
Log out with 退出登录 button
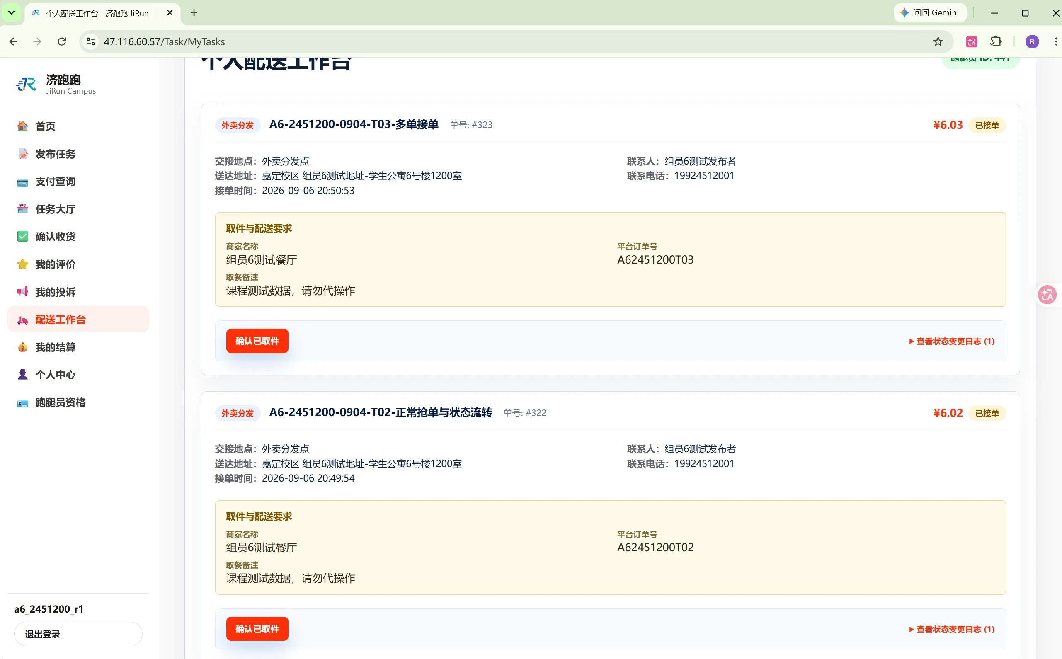tap(78, 634)
